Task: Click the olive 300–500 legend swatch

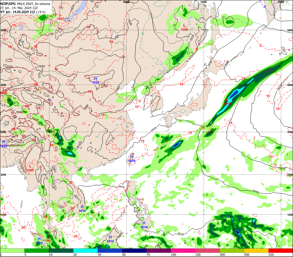Action: click(x=232, y=251)
